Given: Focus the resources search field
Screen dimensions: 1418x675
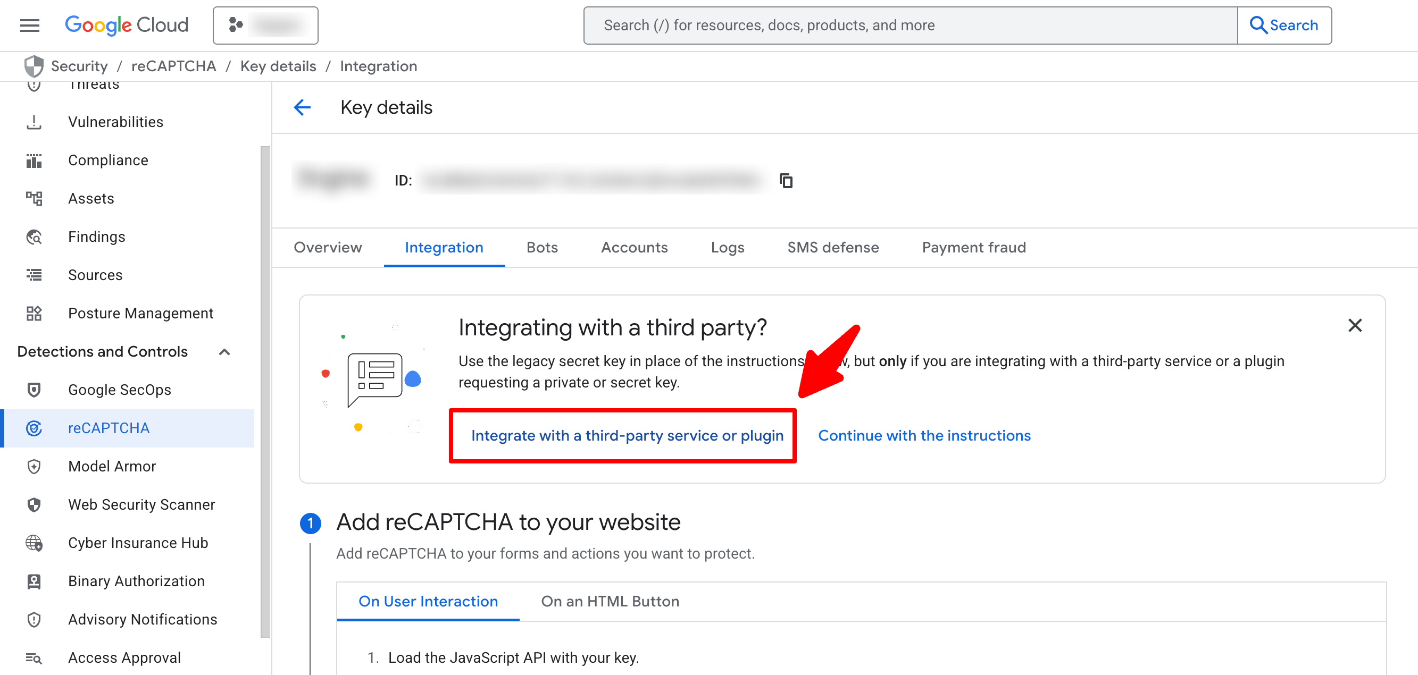Looking at the screenshot, I should pos(910,26).
